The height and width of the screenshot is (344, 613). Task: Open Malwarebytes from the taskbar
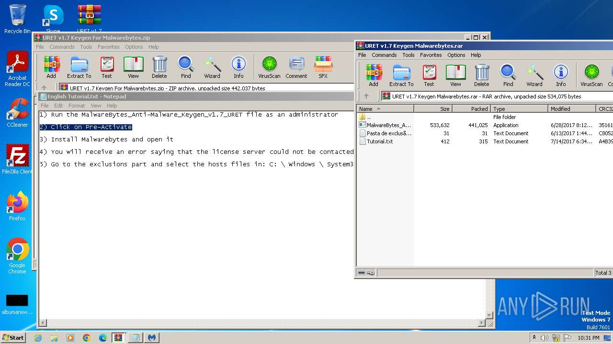(152, 338)
